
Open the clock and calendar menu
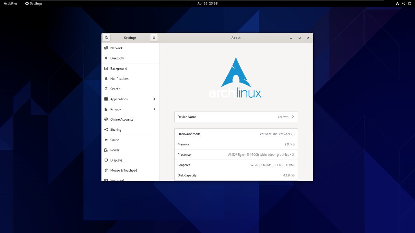(207, 3)
